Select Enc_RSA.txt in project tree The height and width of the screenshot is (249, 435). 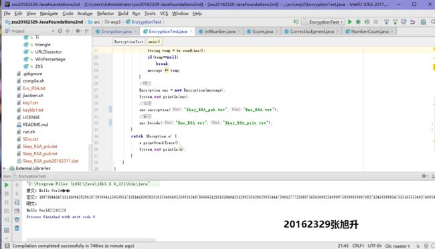[34, 88]
